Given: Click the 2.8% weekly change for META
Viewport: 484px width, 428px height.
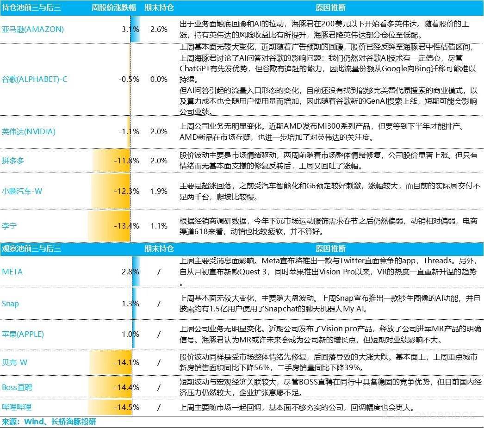Looking at the screenshot, I should point(130,272).
